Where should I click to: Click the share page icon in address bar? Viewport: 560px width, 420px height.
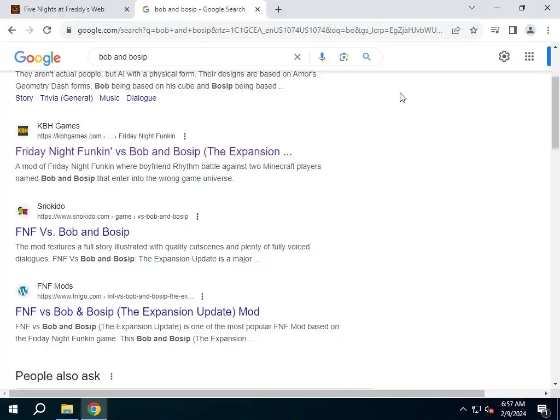click(x=456, y=31)
